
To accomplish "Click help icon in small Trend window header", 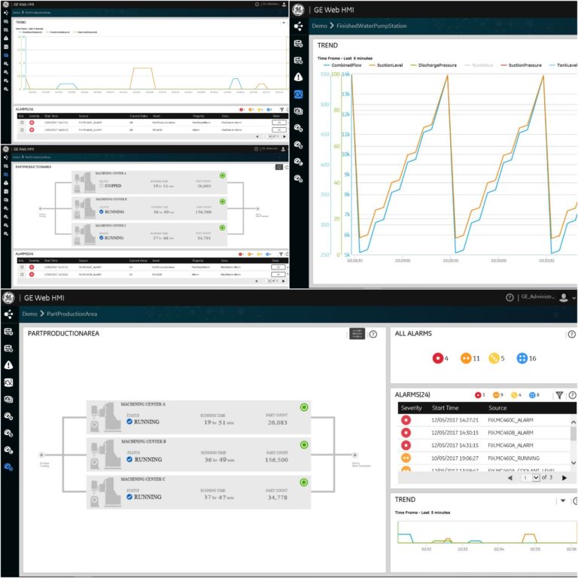I will (x=257, y=5).
